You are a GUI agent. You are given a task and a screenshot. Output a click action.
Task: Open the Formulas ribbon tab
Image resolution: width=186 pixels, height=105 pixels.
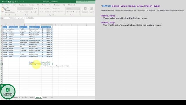pos(31,5)
